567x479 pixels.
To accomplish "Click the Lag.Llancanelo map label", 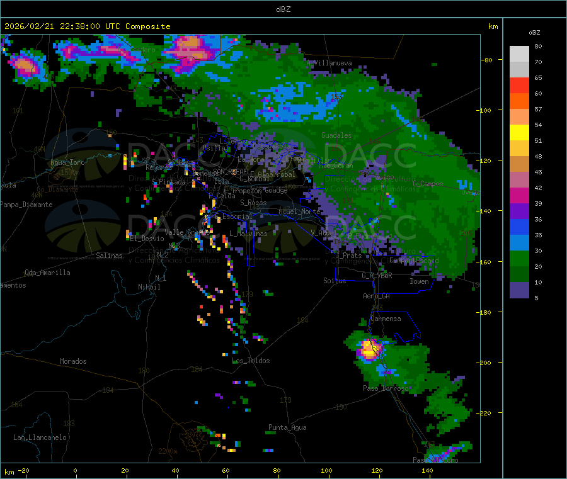I will click(40, 437).
